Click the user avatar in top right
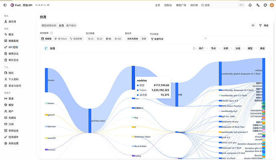This screenshot has width=276, height=160. (272, 5)
